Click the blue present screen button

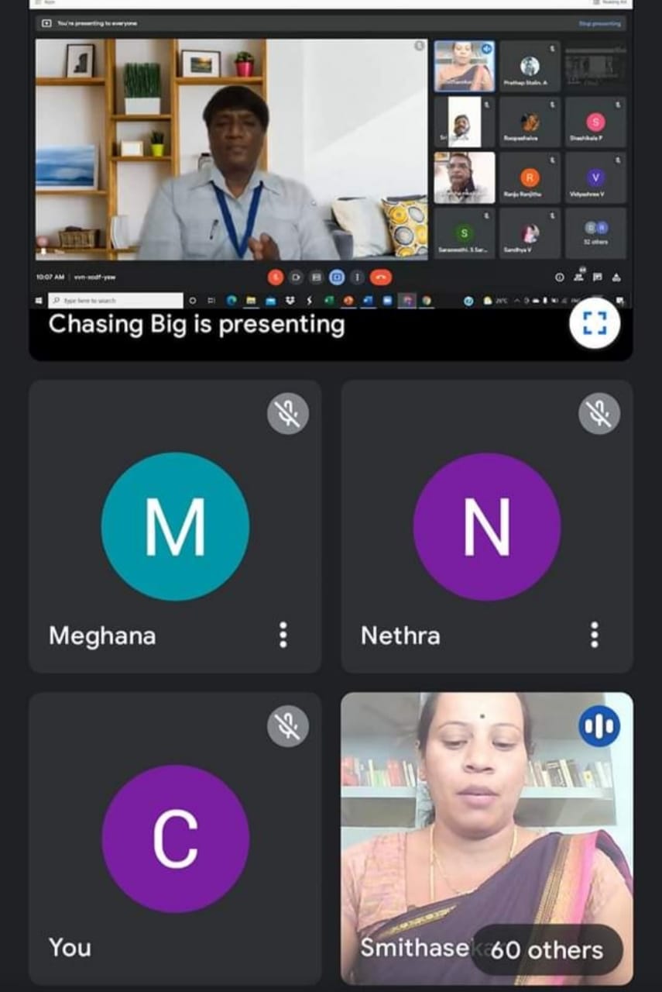click(337, 277)
